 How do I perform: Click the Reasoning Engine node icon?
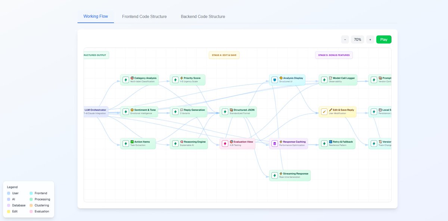175,143
